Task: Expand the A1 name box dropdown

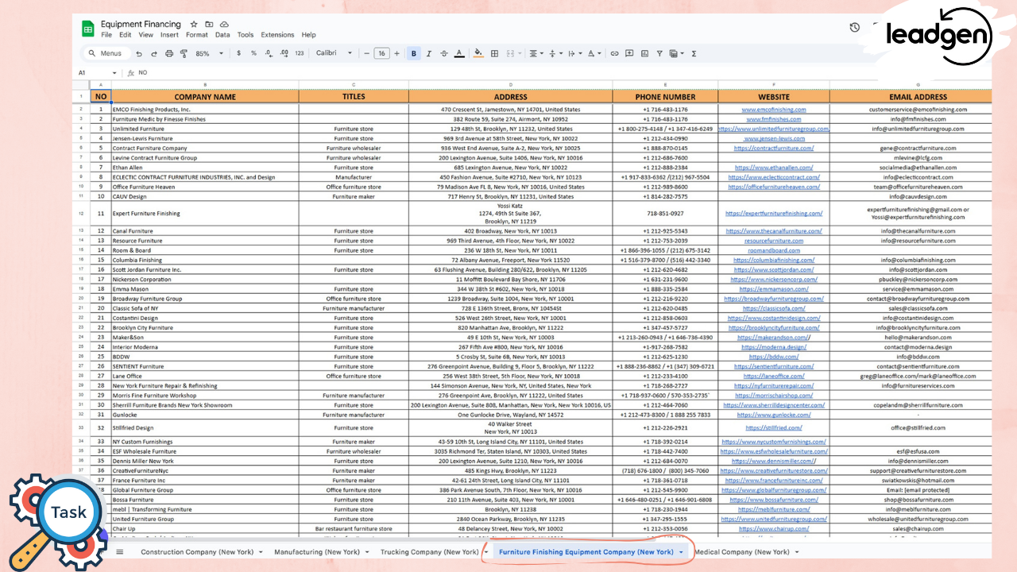Action: [114, 73]
